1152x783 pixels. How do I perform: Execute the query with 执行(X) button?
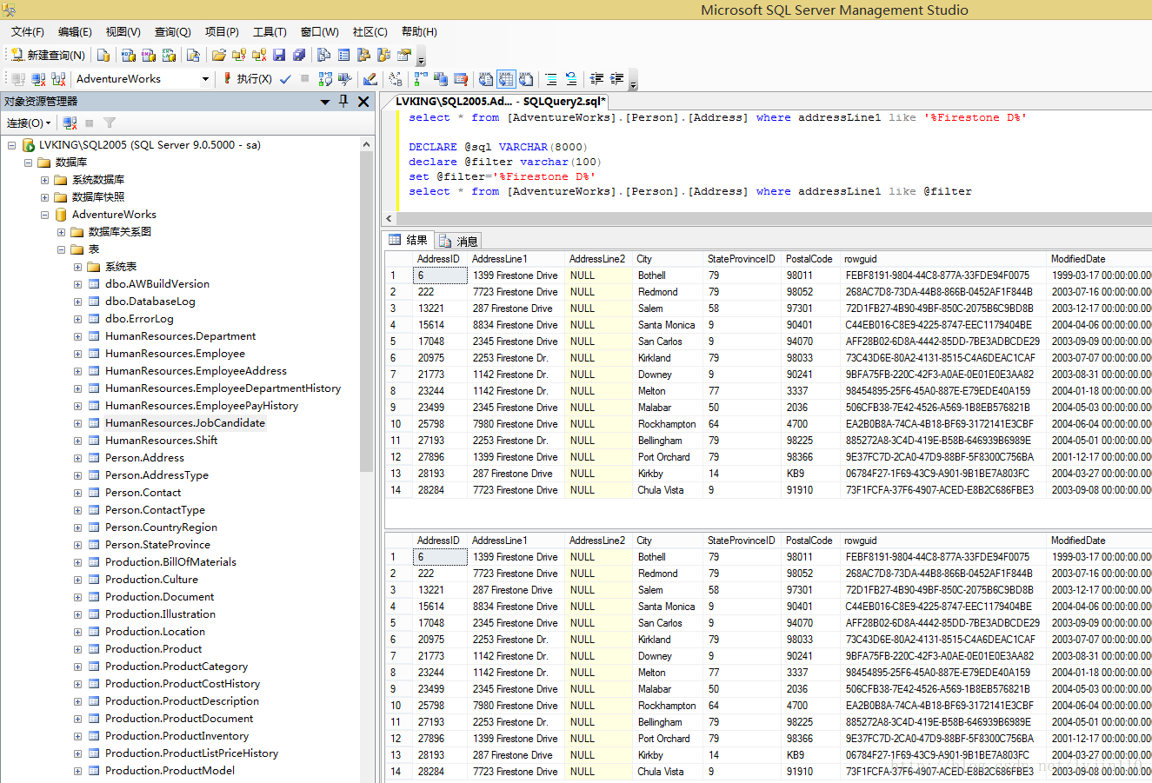click(x=247, y=79)
